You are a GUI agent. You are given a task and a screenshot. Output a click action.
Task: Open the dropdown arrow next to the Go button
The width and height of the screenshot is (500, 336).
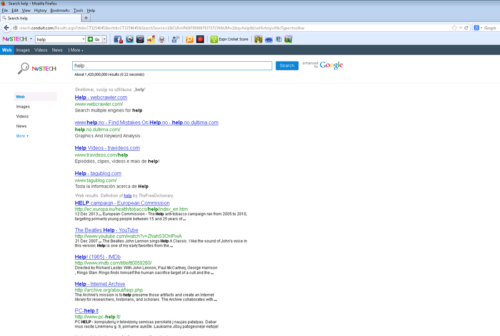(x=104, y=39)
